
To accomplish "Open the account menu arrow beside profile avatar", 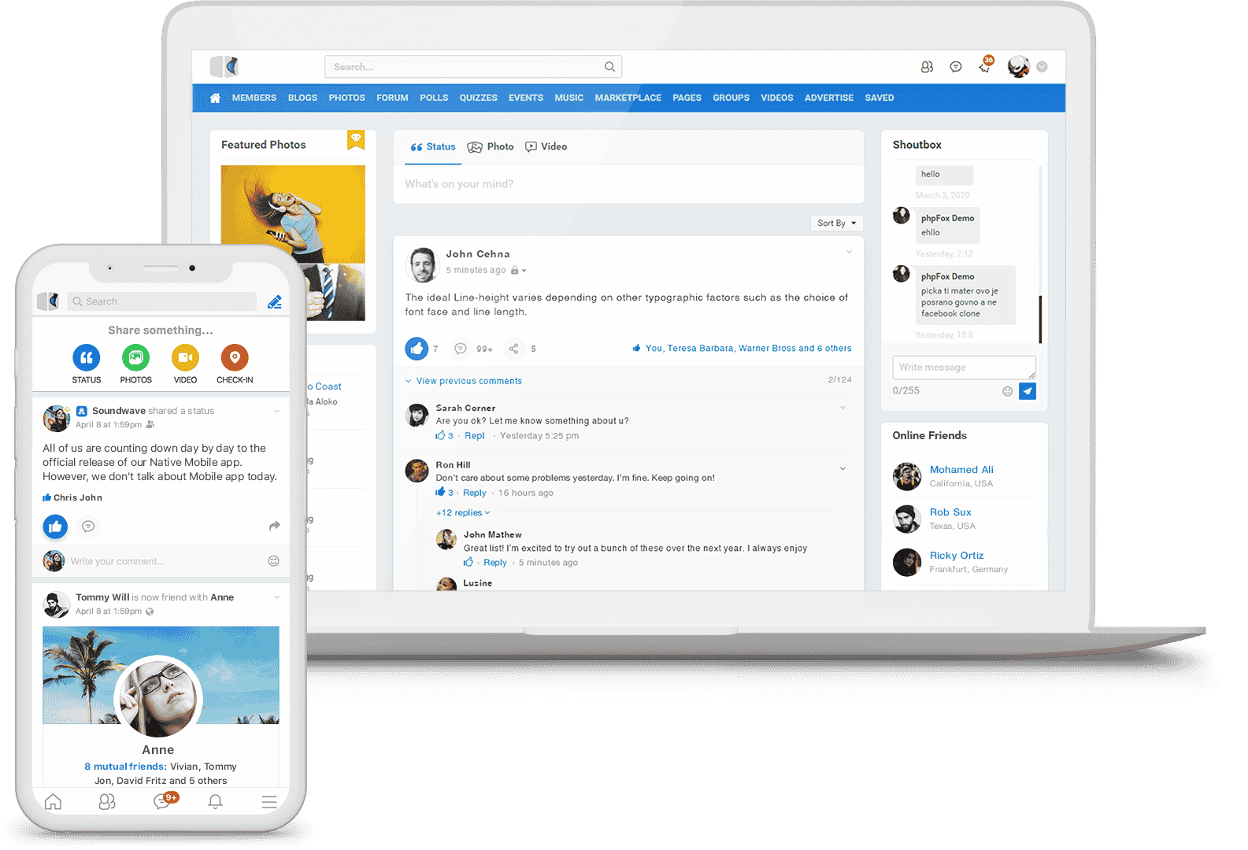I will point(1042,67).
